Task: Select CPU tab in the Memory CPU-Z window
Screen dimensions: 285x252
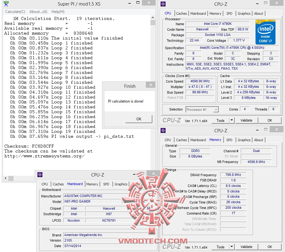Action: [168, 140]
